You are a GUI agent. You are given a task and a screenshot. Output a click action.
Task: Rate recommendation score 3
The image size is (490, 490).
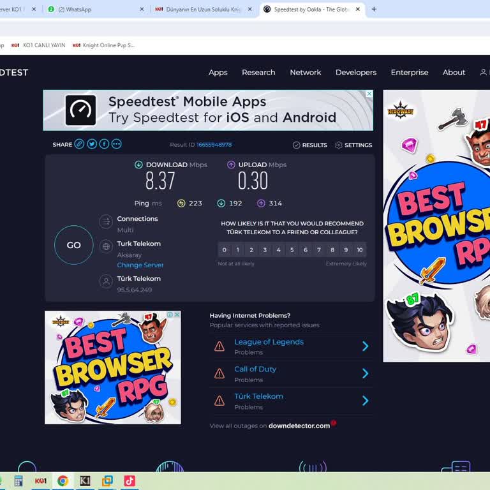(265, 249)
